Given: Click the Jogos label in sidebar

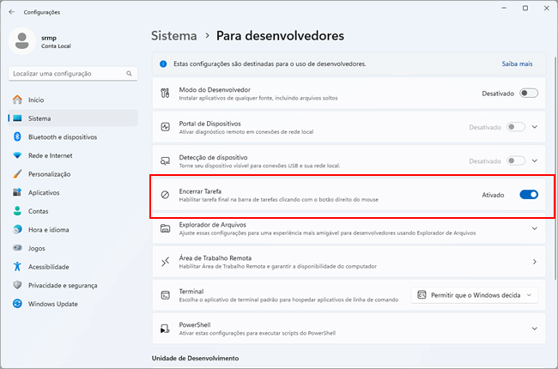Looking at the screenshot, I should point(37,248).
